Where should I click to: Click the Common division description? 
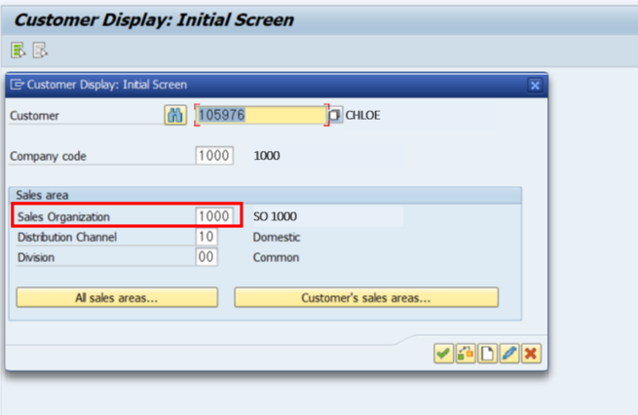[x=276, y=257]
